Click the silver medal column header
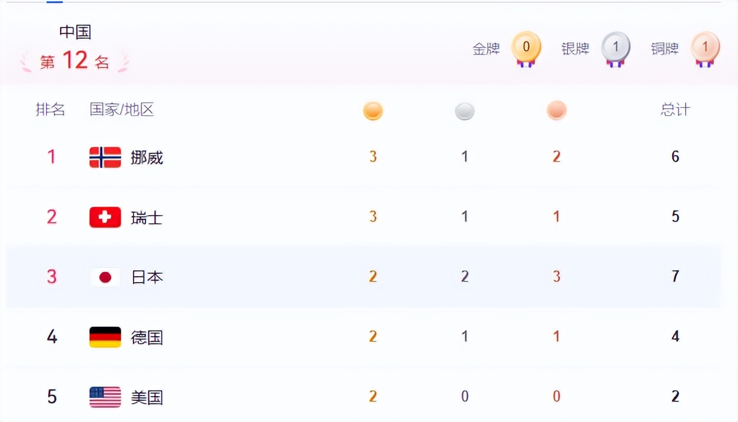 pos(464,110)
